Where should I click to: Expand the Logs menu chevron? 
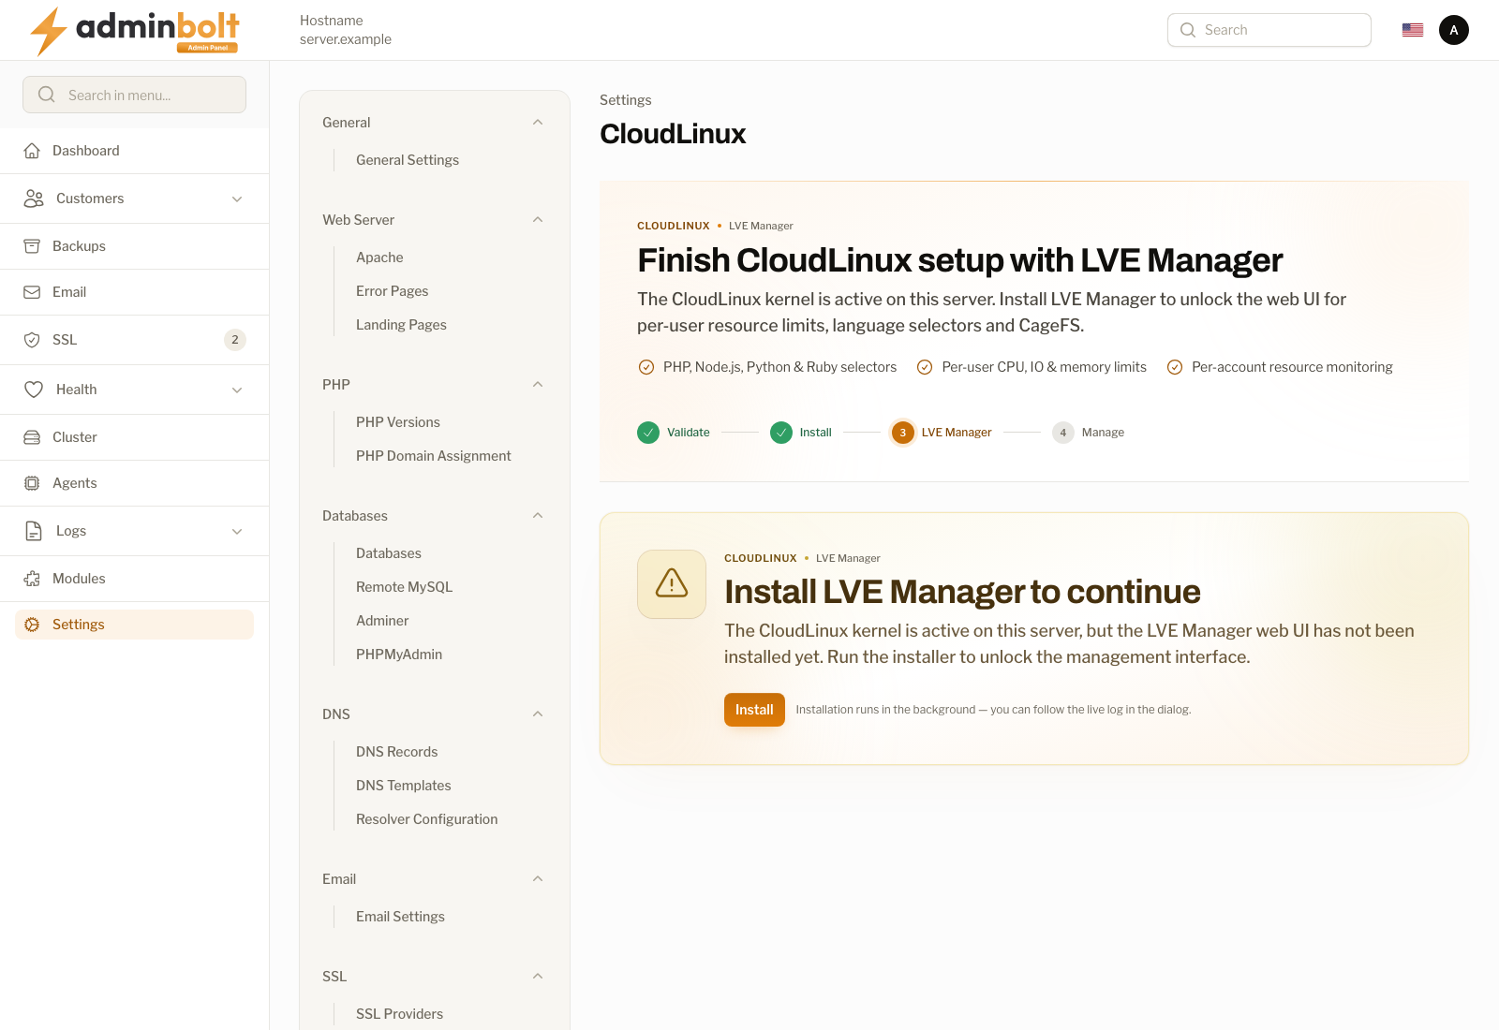[237, 531]
